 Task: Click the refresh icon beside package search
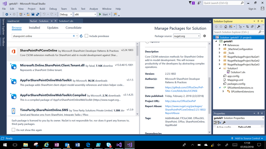[x=81, y=36]
